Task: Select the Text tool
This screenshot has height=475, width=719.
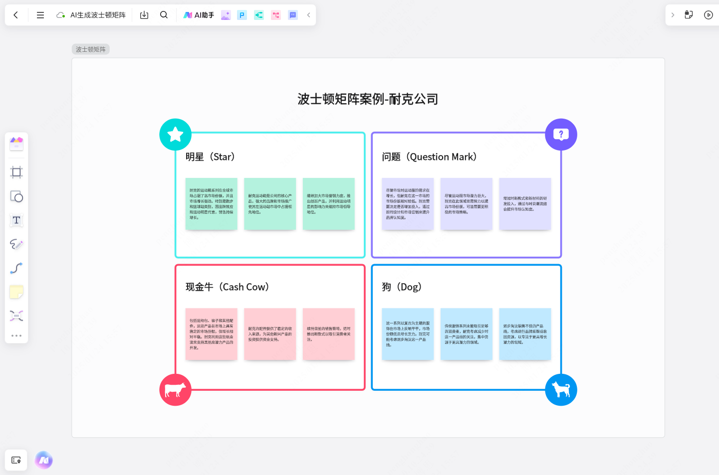Action: click(16, 220)
